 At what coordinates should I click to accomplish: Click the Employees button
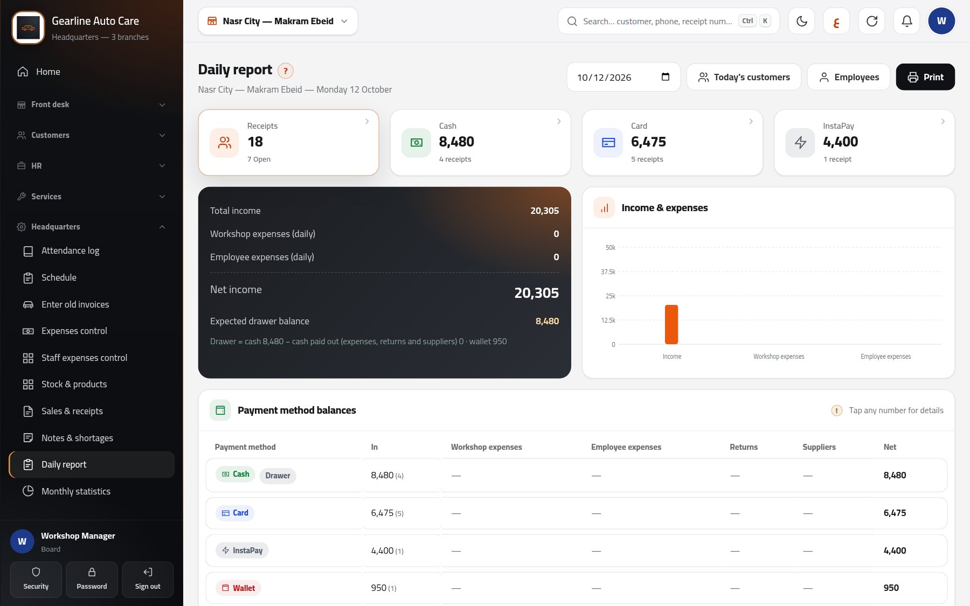pyautogui.click(x=849, y=77)
